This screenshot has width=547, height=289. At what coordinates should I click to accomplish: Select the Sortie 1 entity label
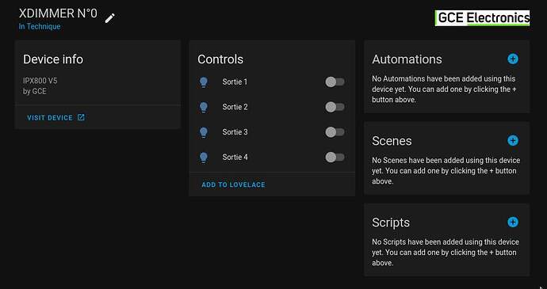pyautogui.click(x=235, y=82)
